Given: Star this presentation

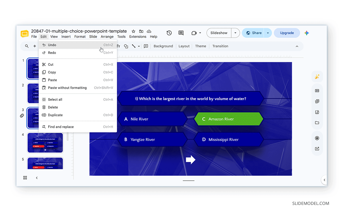Looking at the screenshot, I should [133, 31].
